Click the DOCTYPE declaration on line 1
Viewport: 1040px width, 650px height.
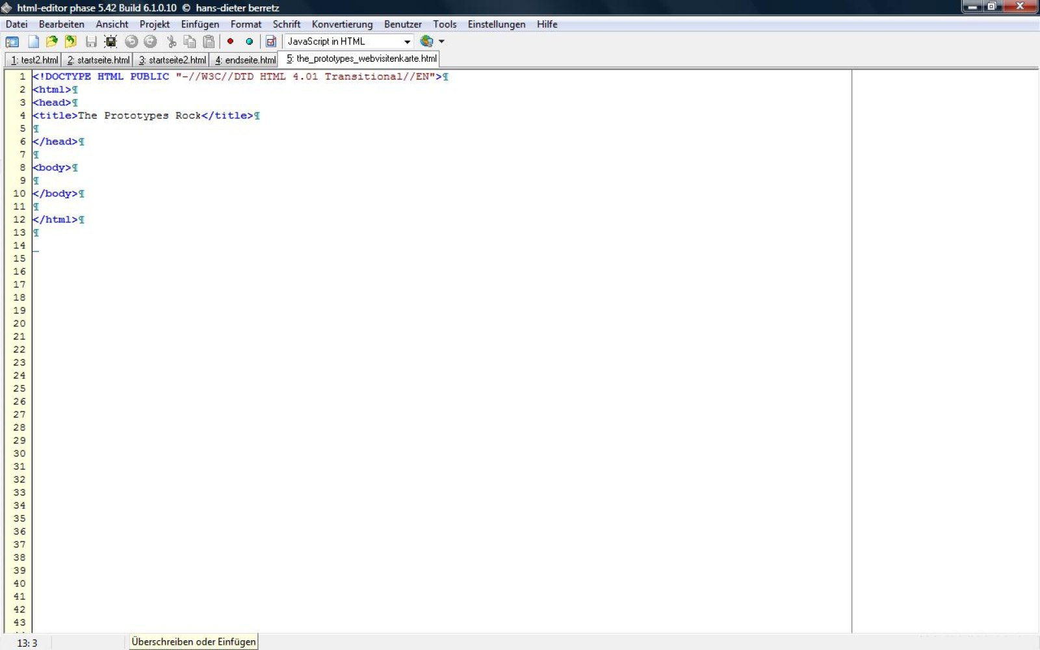(237, 77)
